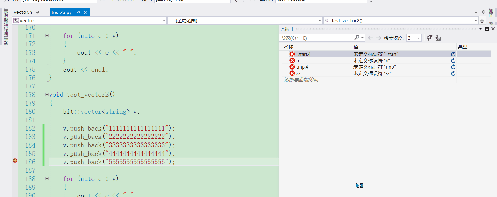Go to previous search result arrow
Screen dimensions: 497x197
[x=370, y=38]
